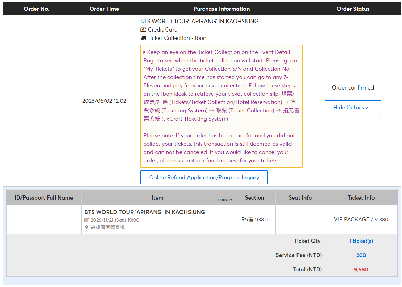Click the Service Fee (NTD) label

click(299, 255)
